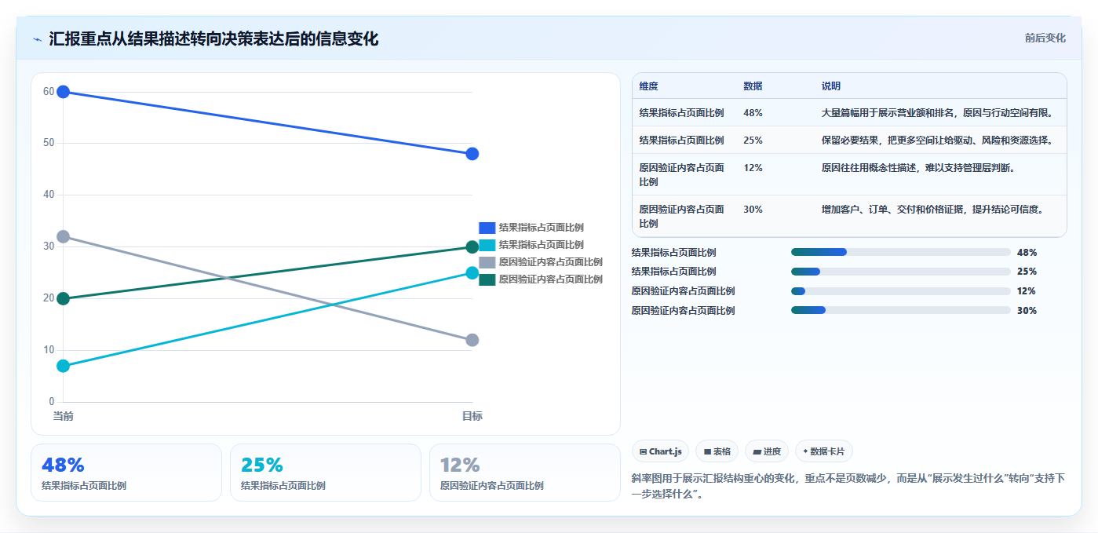Click the green data point at 当前 (20)
Screen dimensions: 1098x533
click(x=64, y=298)
